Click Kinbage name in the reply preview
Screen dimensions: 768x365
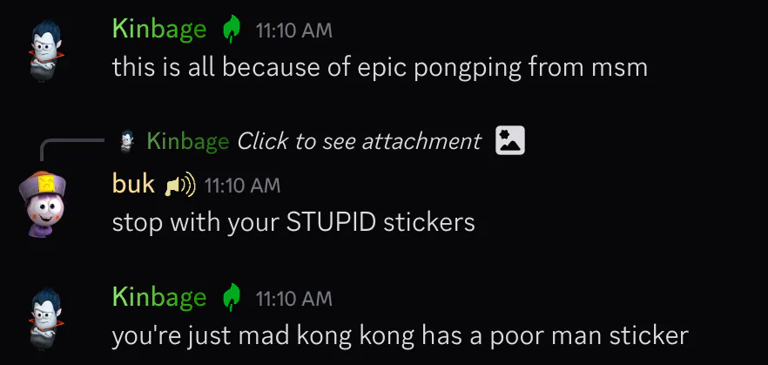point(188,142)
